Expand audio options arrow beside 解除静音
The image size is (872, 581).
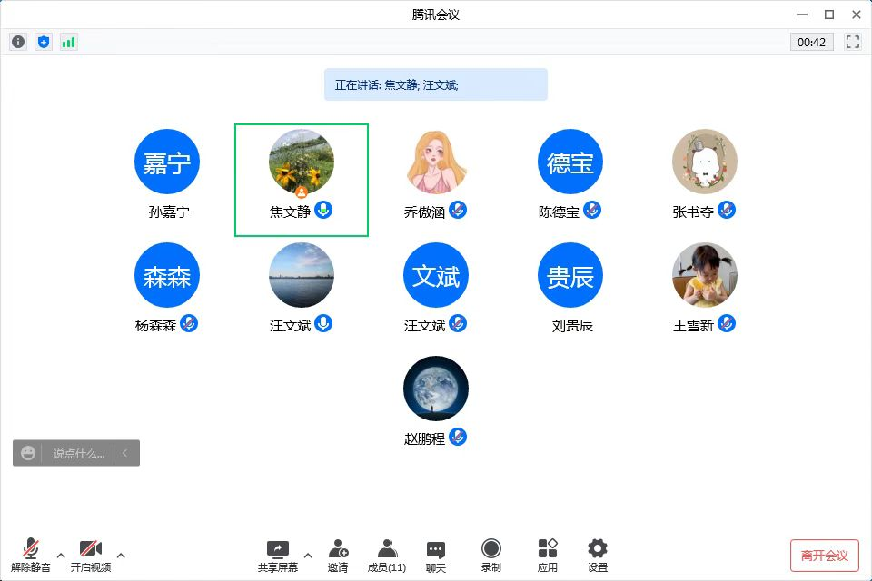tap(61, 555)
